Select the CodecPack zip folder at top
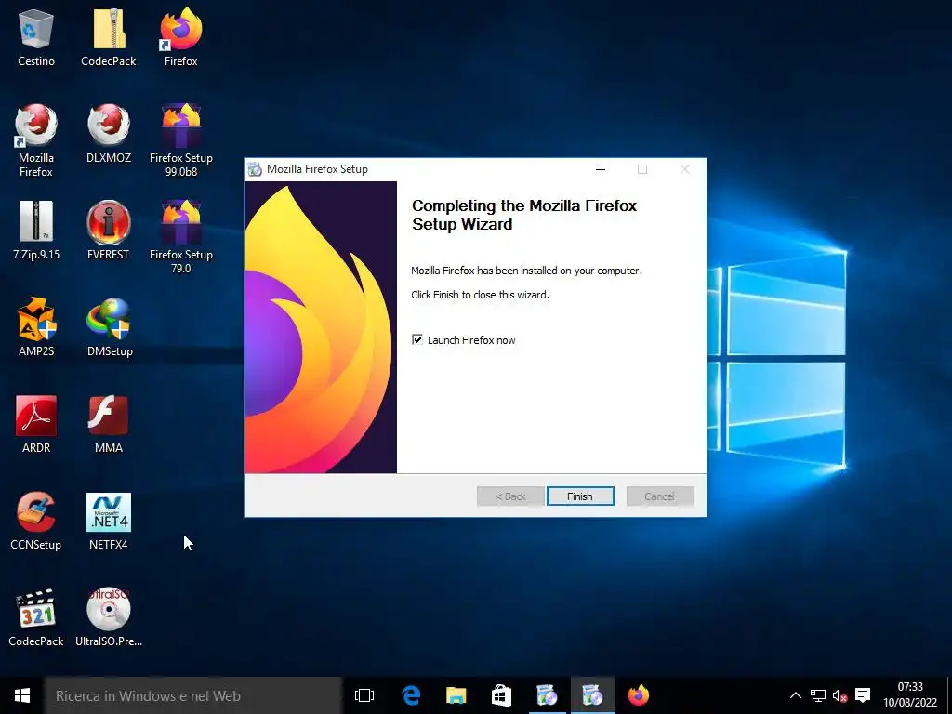This screenshot has height=714, width=952. tap(109, 37)
